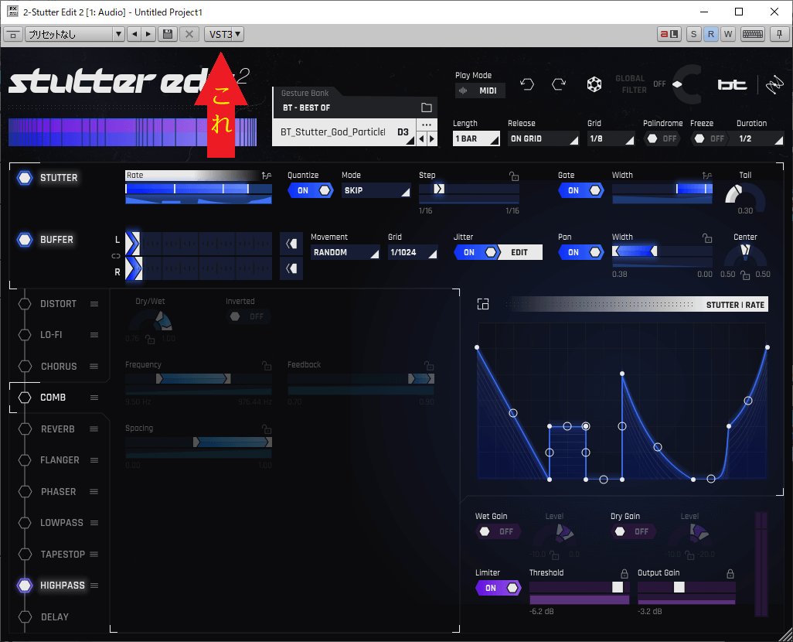Image resolution: width=793 pixels, height=642 pixels.
Task: Click the Stutter Width curve icon
Action: tap(707, 175)
